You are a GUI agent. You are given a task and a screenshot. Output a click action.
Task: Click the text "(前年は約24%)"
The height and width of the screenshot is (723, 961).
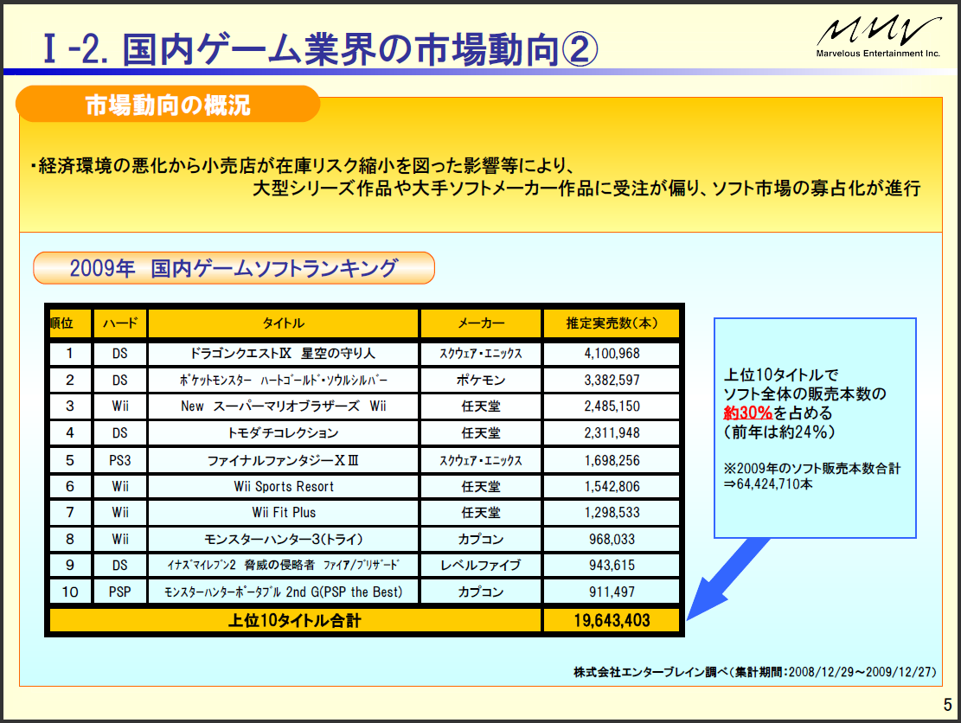click(x=779, y=432)
